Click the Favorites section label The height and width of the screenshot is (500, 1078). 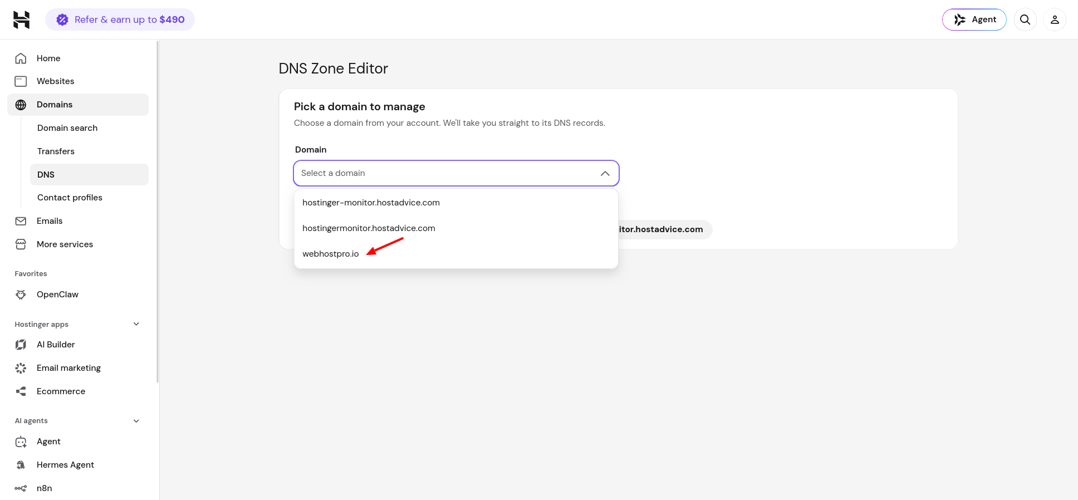[x=31, y=274]
